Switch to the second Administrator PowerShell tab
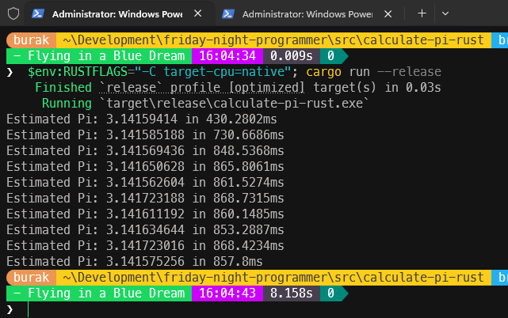Screen dimensions: 508x318 pos(307,14)
